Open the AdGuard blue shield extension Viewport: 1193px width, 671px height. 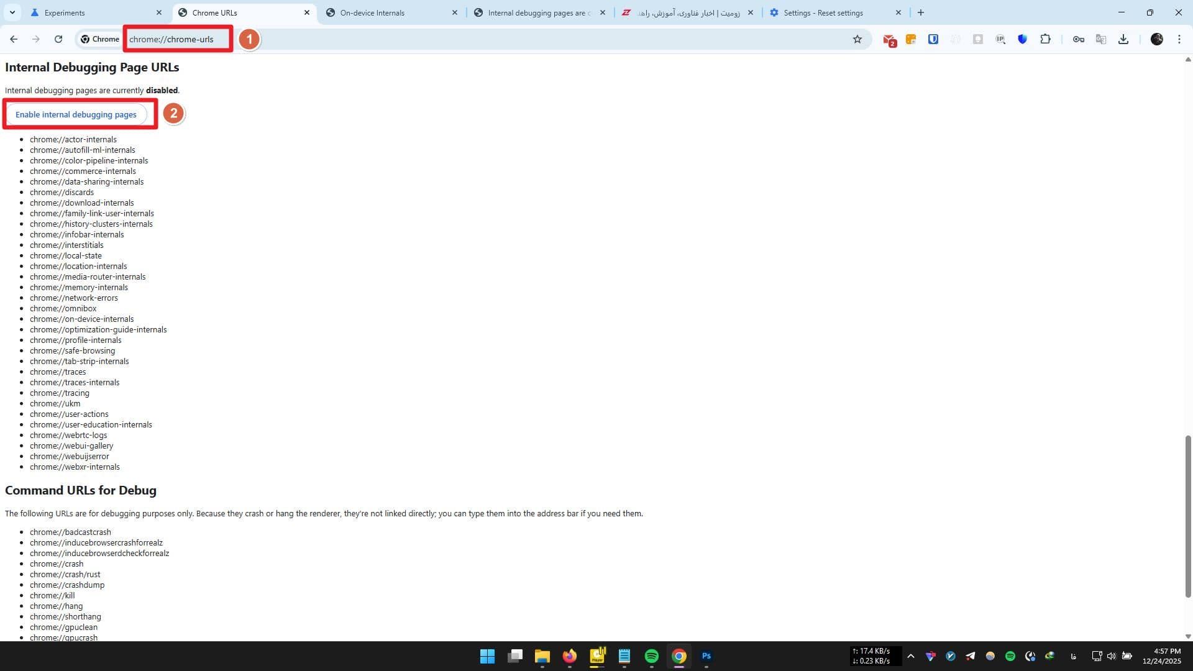tap(1023, 39)
